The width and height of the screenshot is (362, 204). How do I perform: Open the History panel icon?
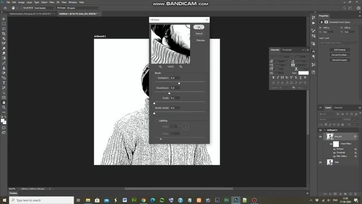coord(313,18)
